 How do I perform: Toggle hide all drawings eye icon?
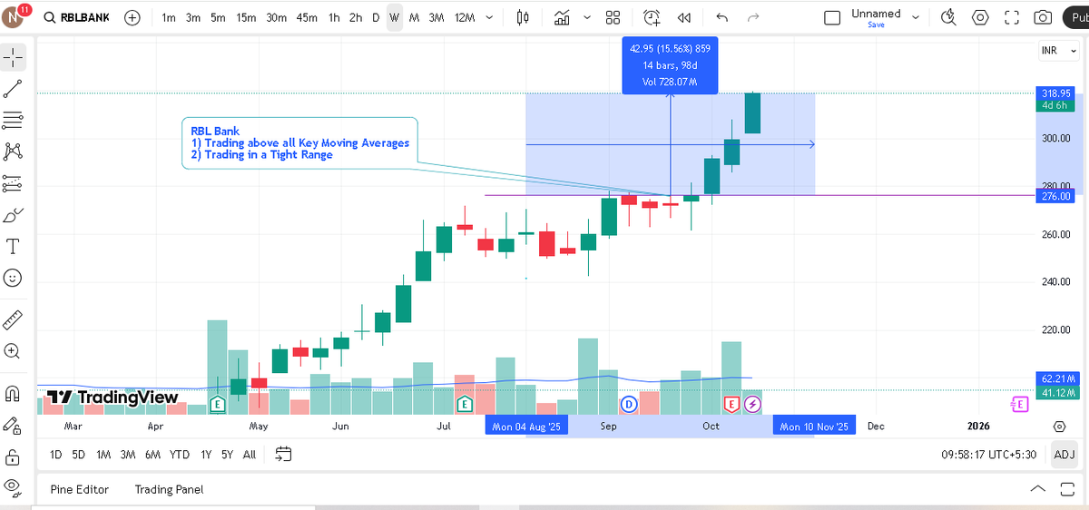click(x=13, y=487)
